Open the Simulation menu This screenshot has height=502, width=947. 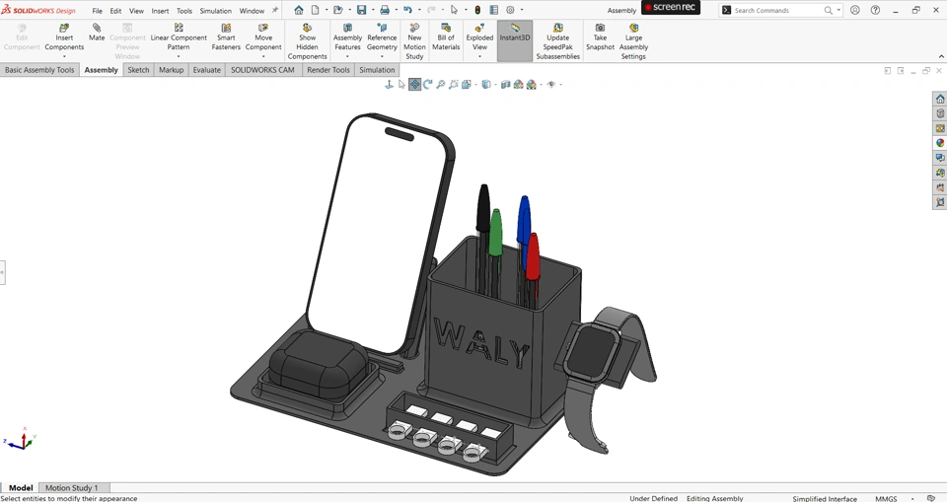216,11
